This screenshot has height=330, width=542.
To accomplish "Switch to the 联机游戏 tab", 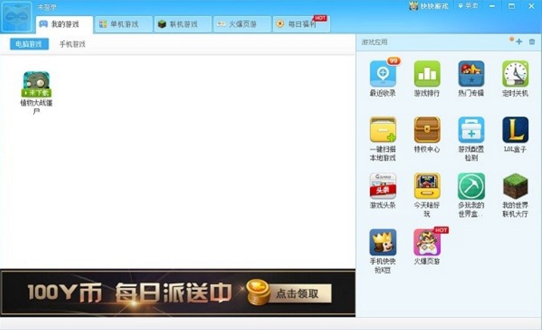I will click(183, 24).
